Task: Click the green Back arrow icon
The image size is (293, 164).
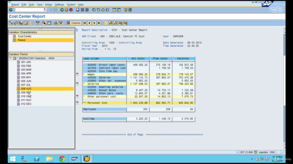Action: (62, 10)
